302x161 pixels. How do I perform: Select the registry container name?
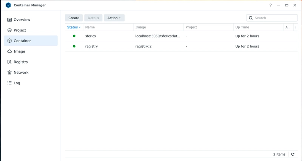pyautogui.click(x=92, y=46)
